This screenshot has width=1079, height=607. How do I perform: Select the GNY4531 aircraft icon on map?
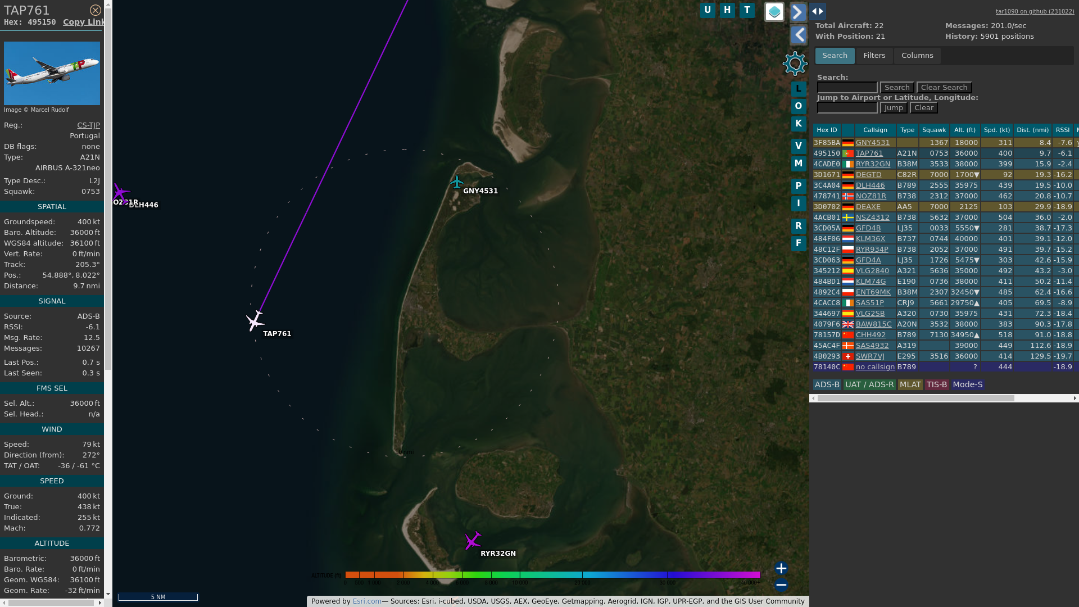[457, 182]
